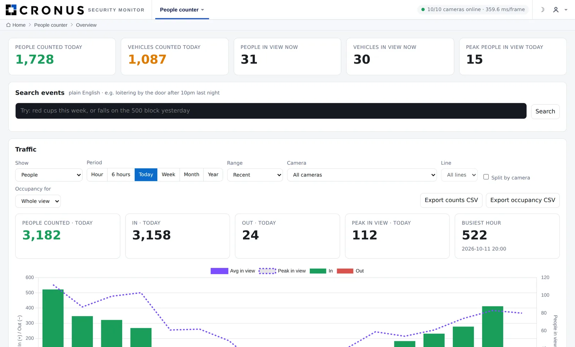Screen dimensions: 575x347
Task: Select the Week period
Action: coord(168,174)
